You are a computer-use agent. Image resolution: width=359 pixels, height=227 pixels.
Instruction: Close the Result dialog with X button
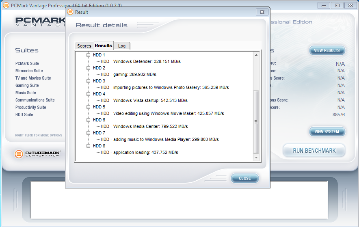click(262, 12)
